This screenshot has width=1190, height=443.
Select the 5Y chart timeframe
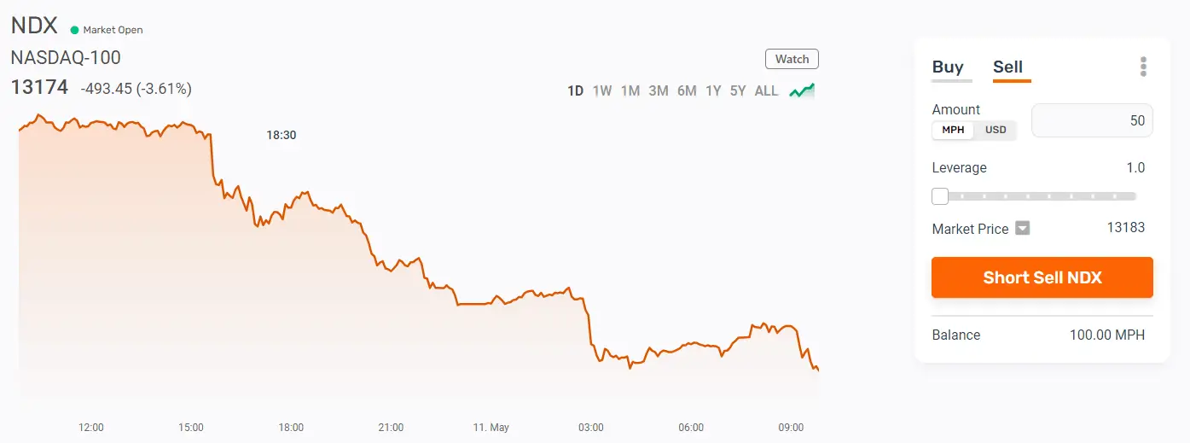tap(738, 90)
